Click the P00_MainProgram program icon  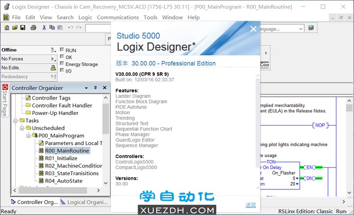pos(35,135)
